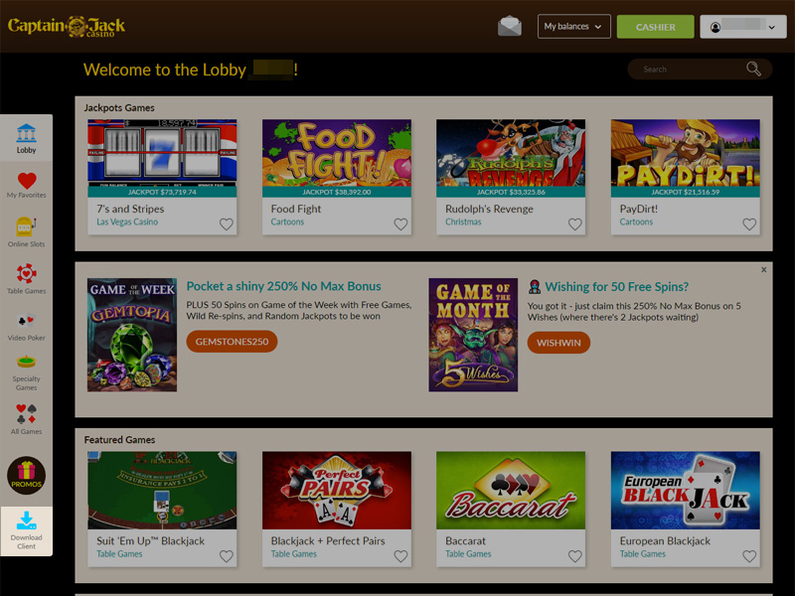Open the envelope messages icon
The image size is (795, 596).
[x=510, y=27]
